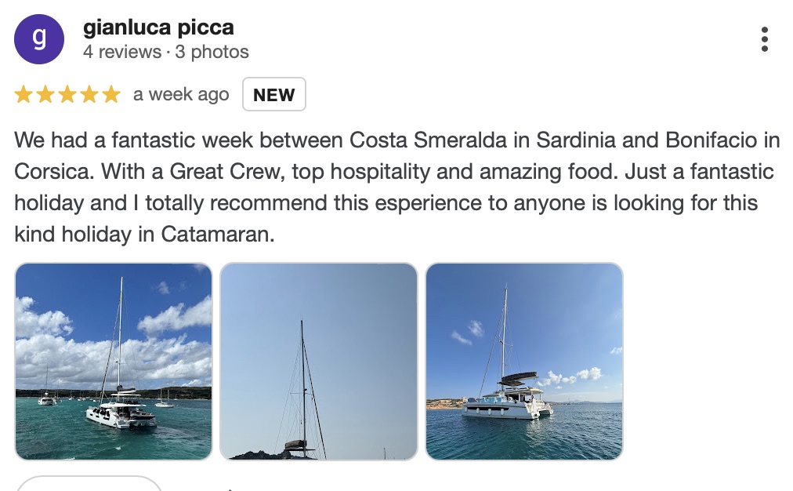Click the "a week ago" timestamp
Viewport: 793px width, 491px height.
tap(181, 95)
